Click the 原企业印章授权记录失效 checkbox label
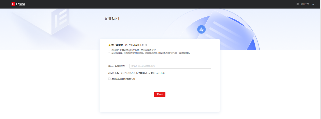Screen dimensions: 321x119 coord(123,79)
